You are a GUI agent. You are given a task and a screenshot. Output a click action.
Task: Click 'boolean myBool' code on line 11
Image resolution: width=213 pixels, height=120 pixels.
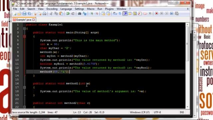(52, 64)
